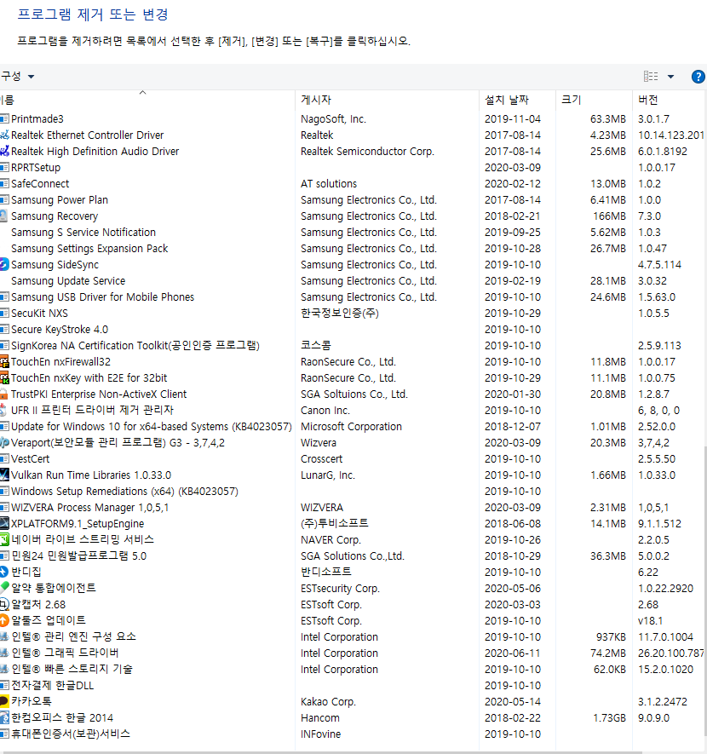Click publisher NagoSoft, Inc. cell

click(x=334, y=118)
